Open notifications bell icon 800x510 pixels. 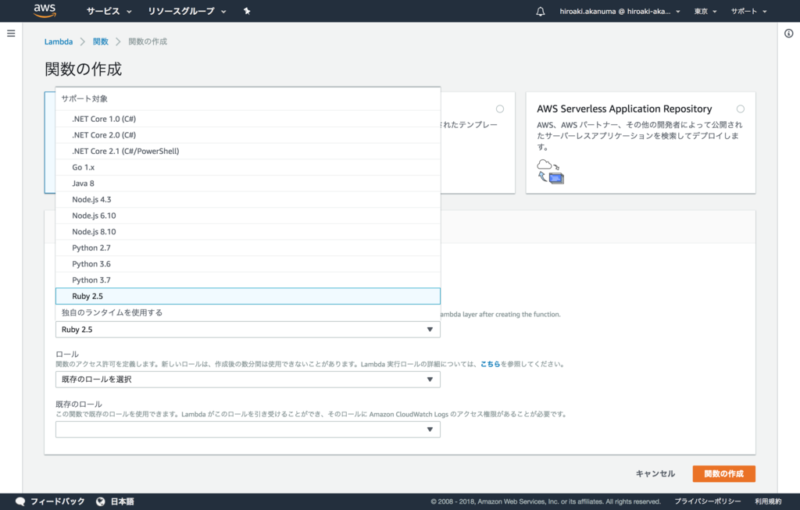click(541, 11)
